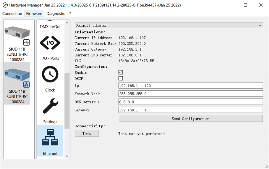The height and width of the screenshot is (169, 269).
Task: Select the Ethernet network icon
Action: pyautogui.click(x=50, y=138)
